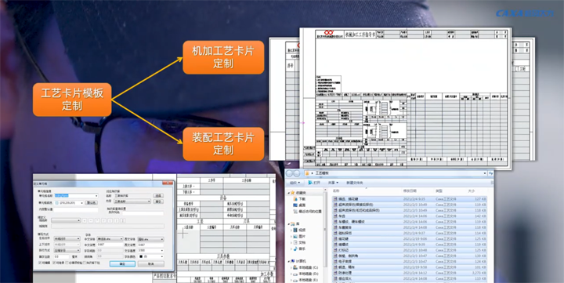Click the 取消 button in the dialog

(150, 263)
